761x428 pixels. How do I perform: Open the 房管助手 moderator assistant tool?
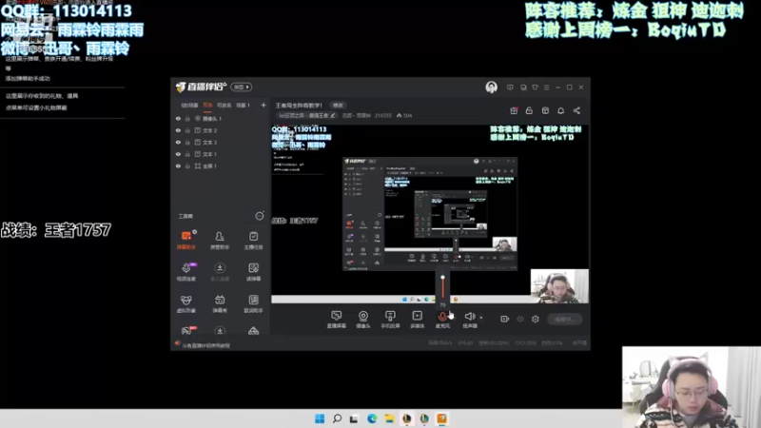220,240
